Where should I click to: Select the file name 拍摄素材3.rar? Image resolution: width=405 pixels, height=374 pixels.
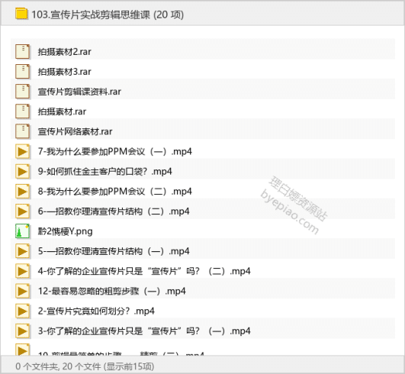pyautogui.click(x=65, y=72)
